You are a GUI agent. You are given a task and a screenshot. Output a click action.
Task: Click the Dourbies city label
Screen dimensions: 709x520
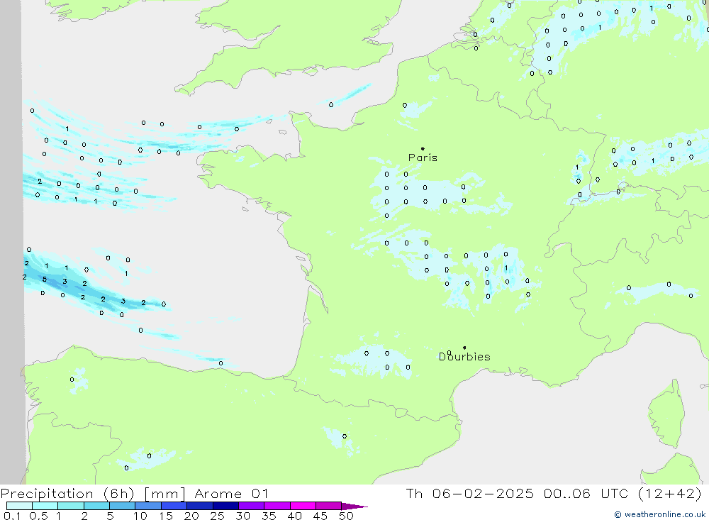464,357
